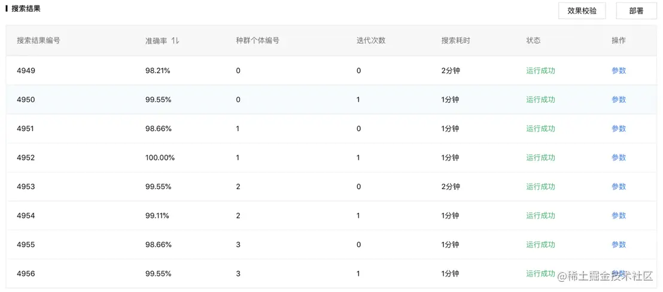Click the 迭代次数 column header
The height and width of the screenshot is (292, 663).
point(371,41)
